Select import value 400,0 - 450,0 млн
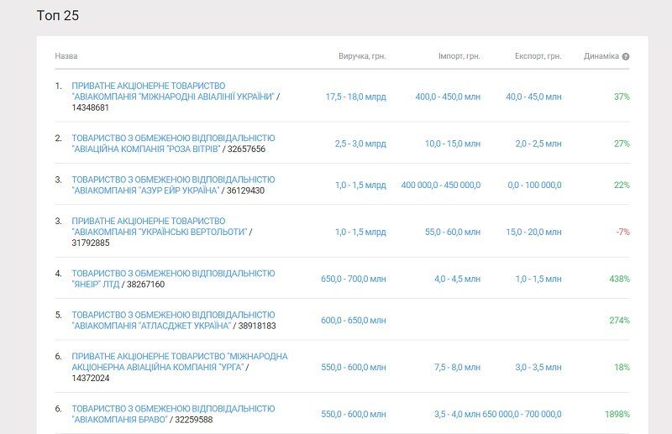The height and width of the screenshot is (434, 672). [x=448, y=97]
